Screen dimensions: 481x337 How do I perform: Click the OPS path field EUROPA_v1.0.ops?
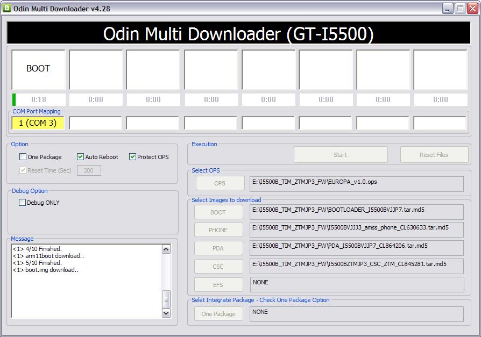357,184
